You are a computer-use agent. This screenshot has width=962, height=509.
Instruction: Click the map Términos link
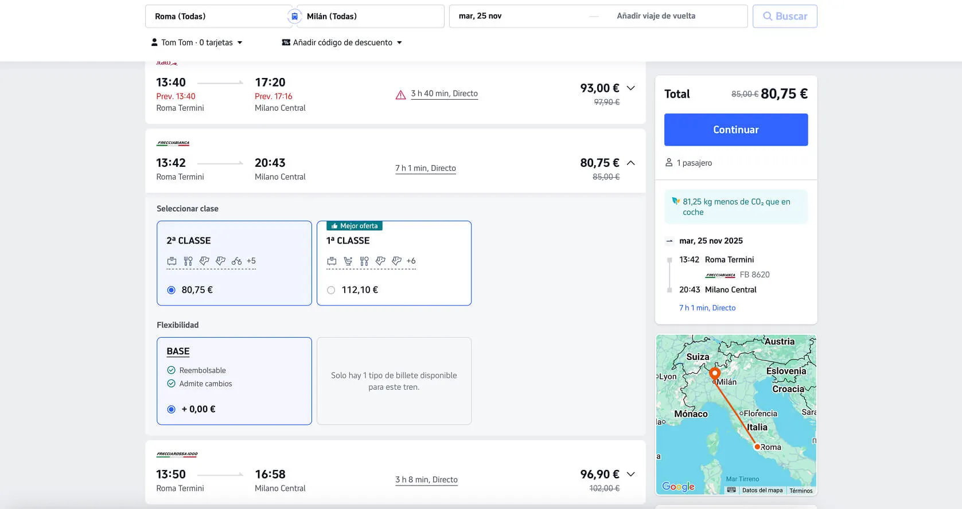801,490
